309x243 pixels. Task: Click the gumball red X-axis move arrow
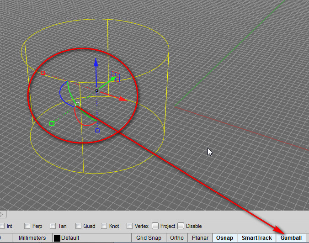tap(114, 96)
